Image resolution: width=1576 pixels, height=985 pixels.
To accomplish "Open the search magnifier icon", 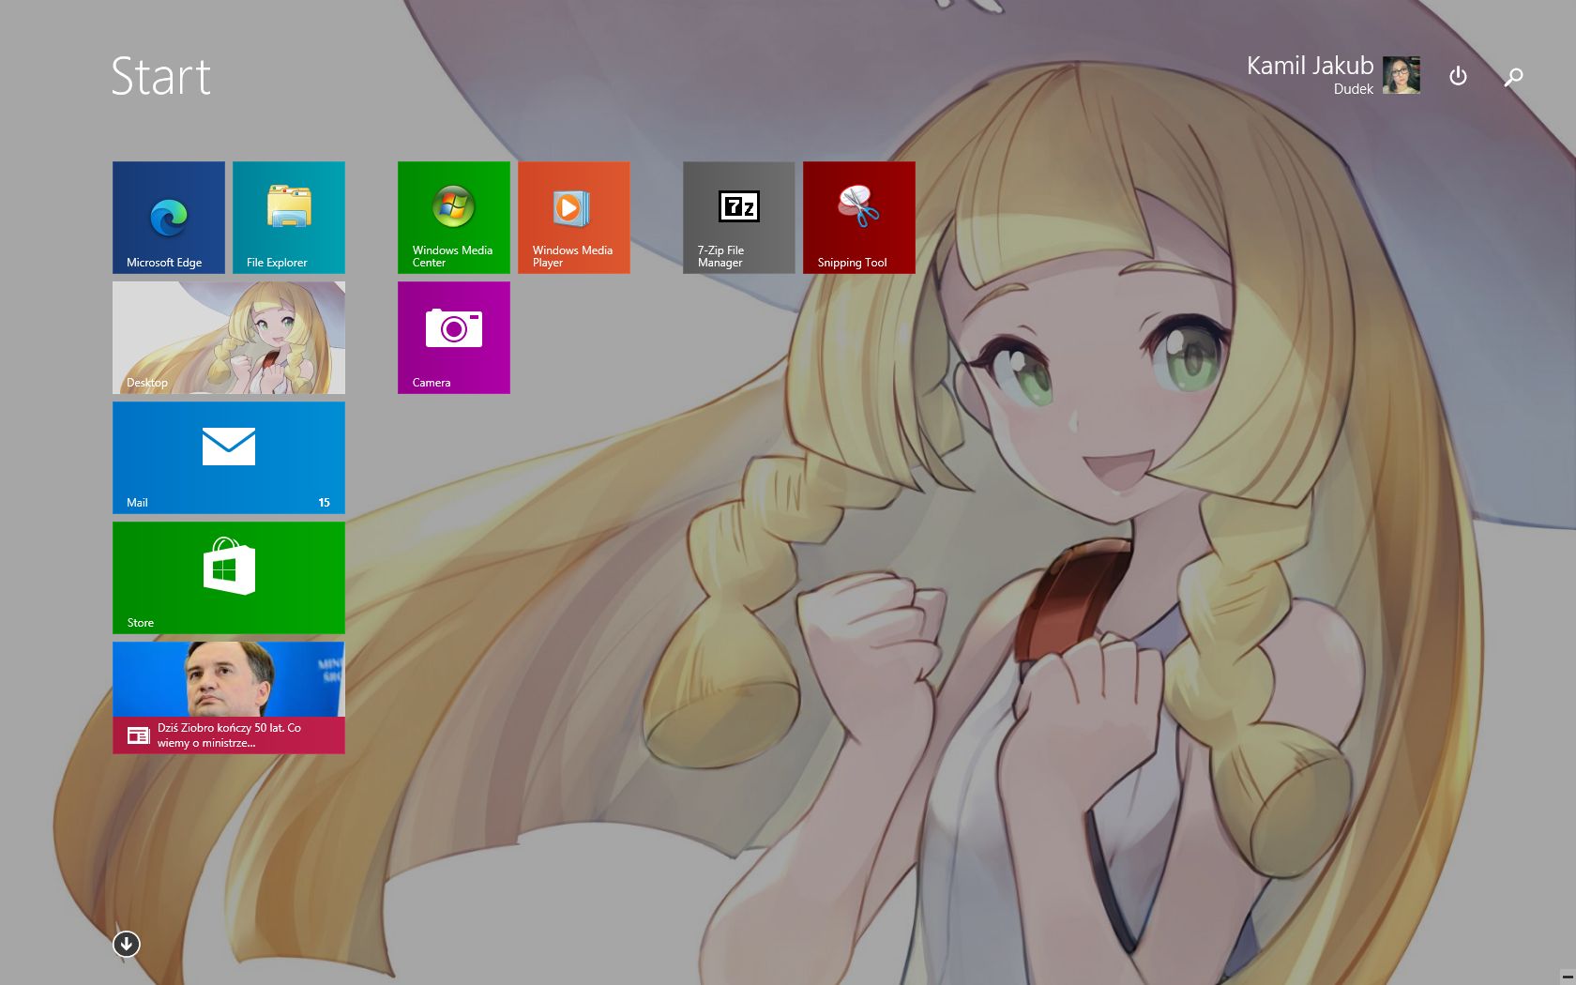I will coord(1513,77).
